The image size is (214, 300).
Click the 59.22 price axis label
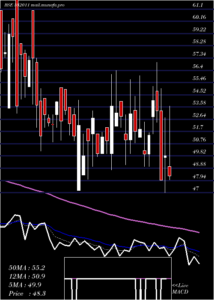[199, 30]
